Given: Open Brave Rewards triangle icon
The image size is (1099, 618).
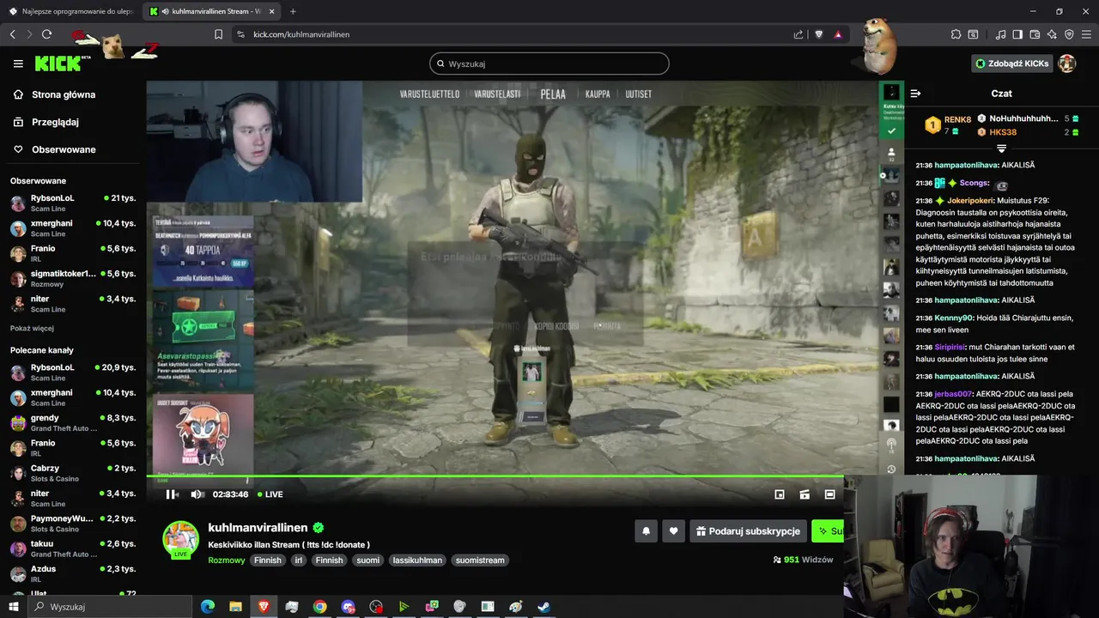Looking at the screenshot, I should click(838, 34).
